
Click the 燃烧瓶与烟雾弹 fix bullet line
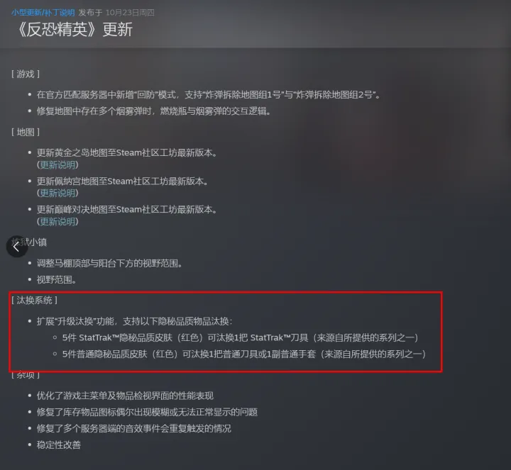coord(153,111)
